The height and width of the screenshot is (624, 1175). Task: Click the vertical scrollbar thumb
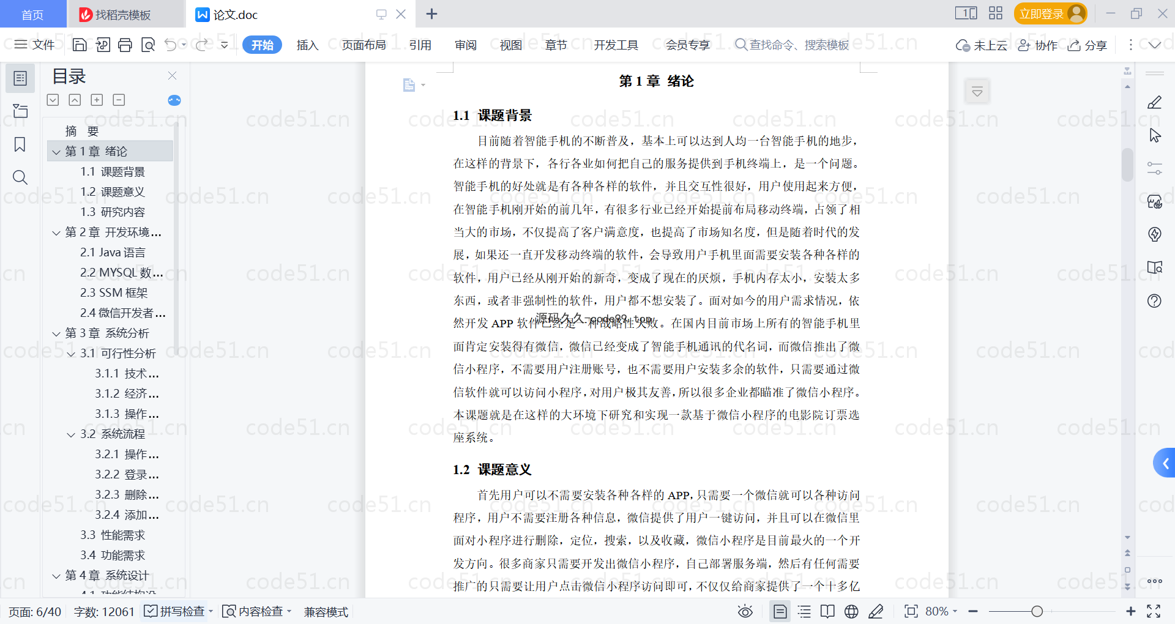(1127, 165)
